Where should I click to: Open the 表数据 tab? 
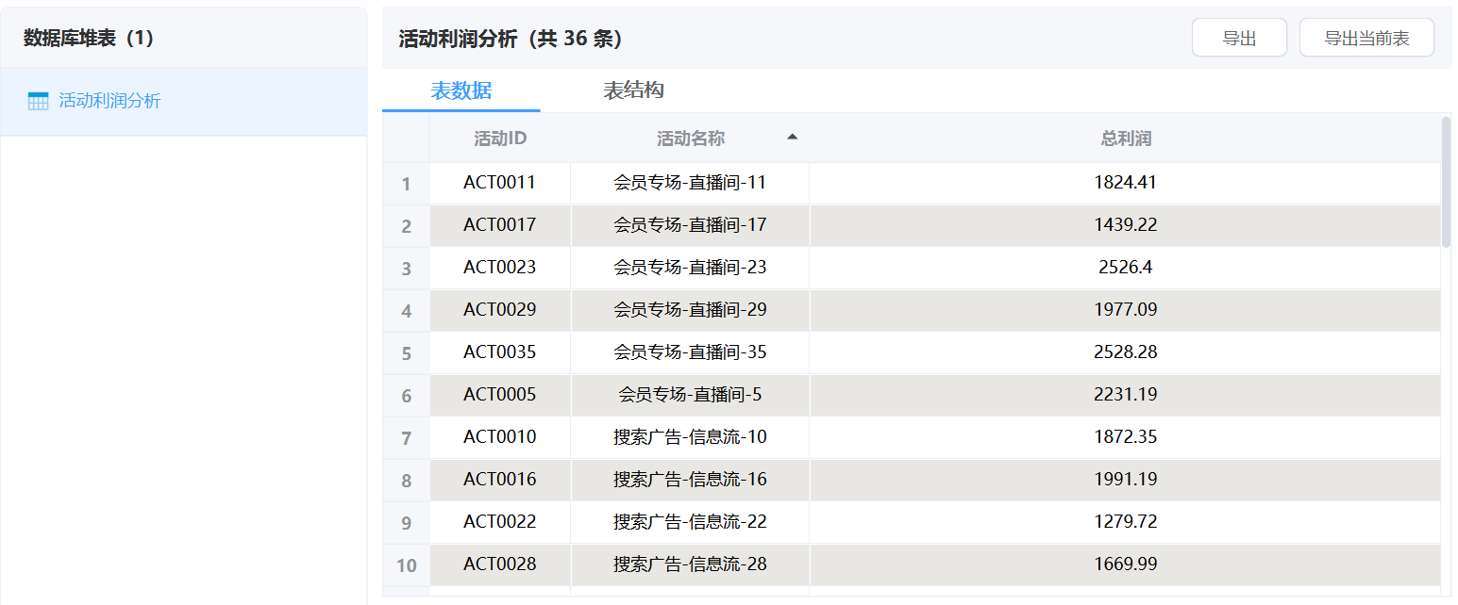461,90
